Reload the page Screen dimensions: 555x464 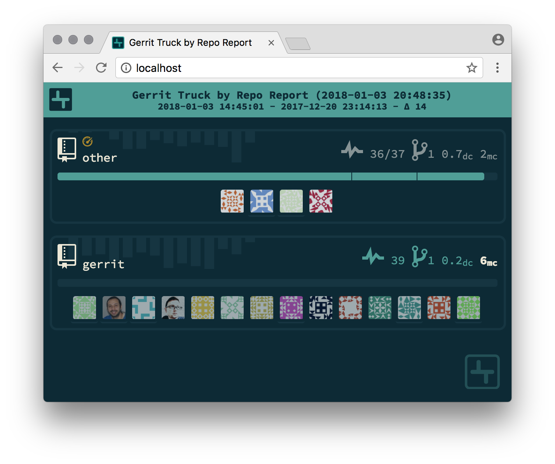(x=101, y=68)
